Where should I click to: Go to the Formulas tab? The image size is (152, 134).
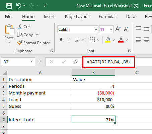click(x=107, y=17)
